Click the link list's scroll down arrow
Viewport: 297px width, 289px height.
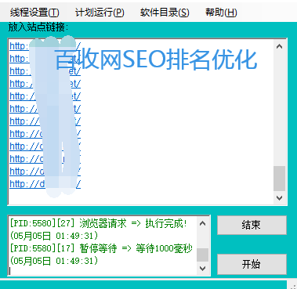click(x=279, y=198)
